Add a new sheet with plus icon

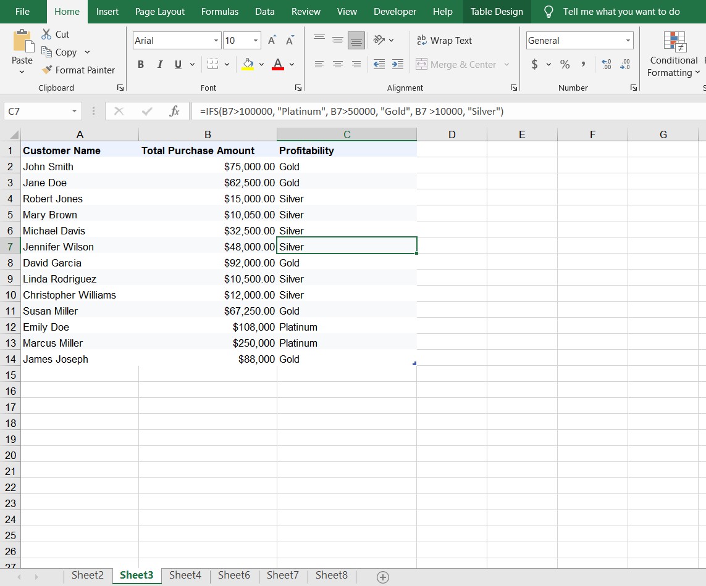click(x=383, y=577)
